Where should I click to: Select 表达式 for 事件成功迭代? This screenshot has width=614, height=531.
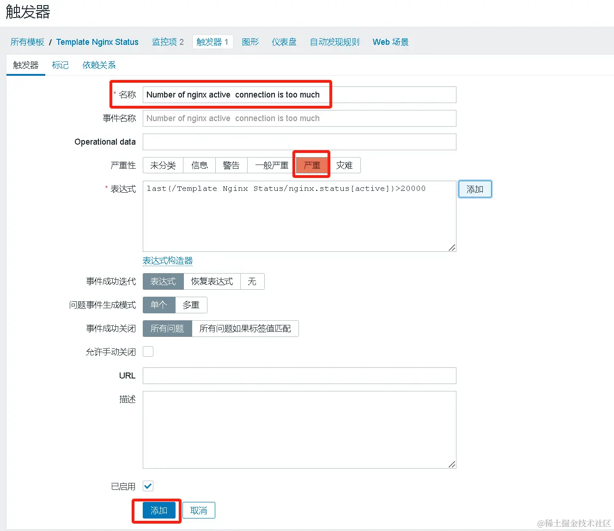[x=163, y=281]
